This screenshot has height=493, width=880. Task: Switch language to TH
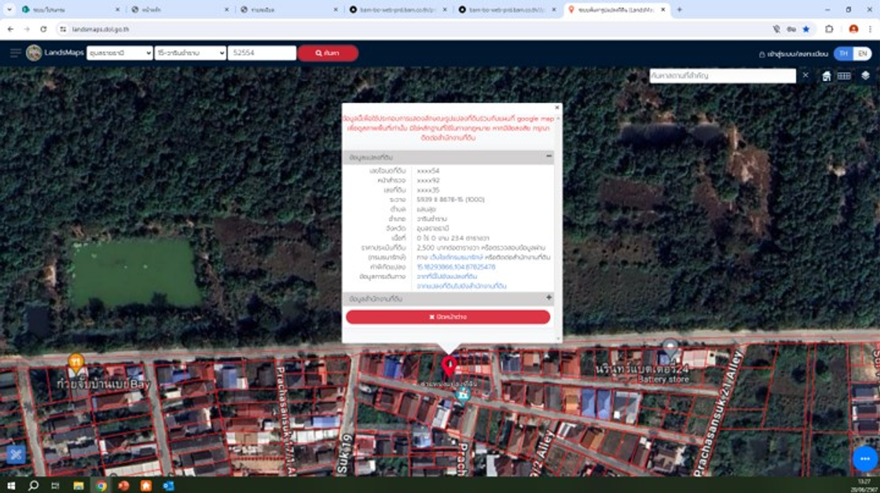coord(843,53)
